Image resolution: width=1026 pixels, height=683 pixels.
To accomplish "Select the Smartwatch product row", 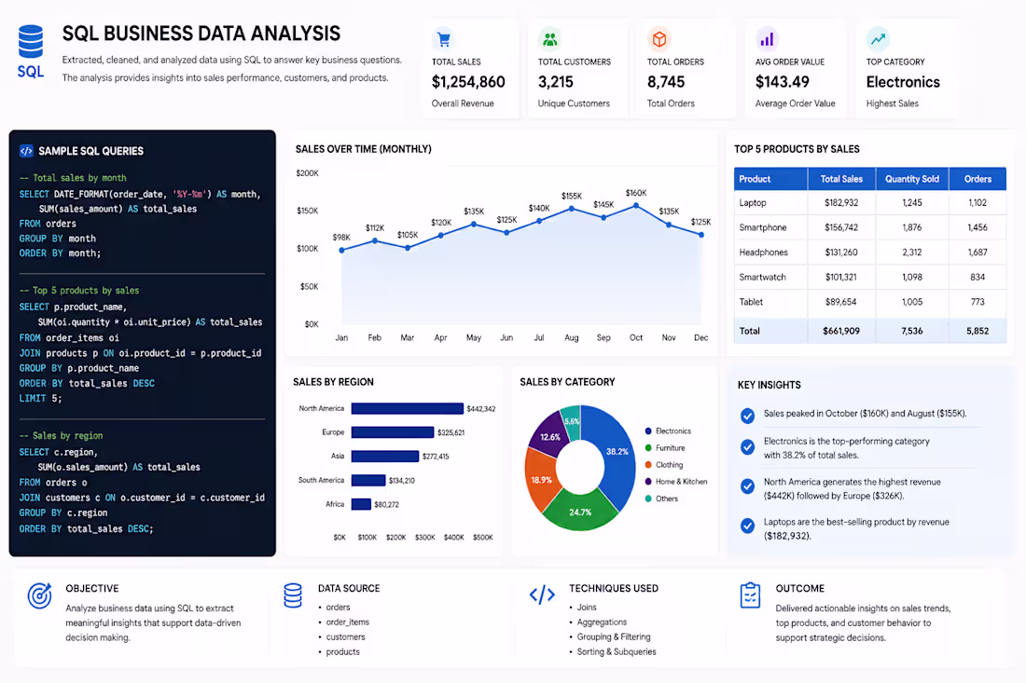I will point(870,277).
